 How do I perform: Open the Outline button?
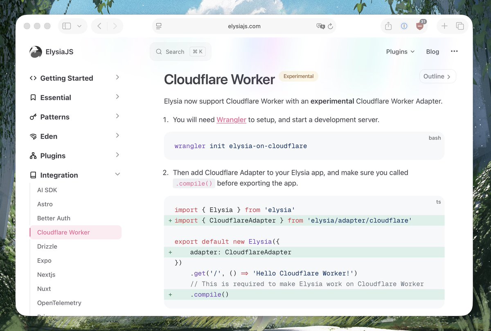[x=437, y=76]
